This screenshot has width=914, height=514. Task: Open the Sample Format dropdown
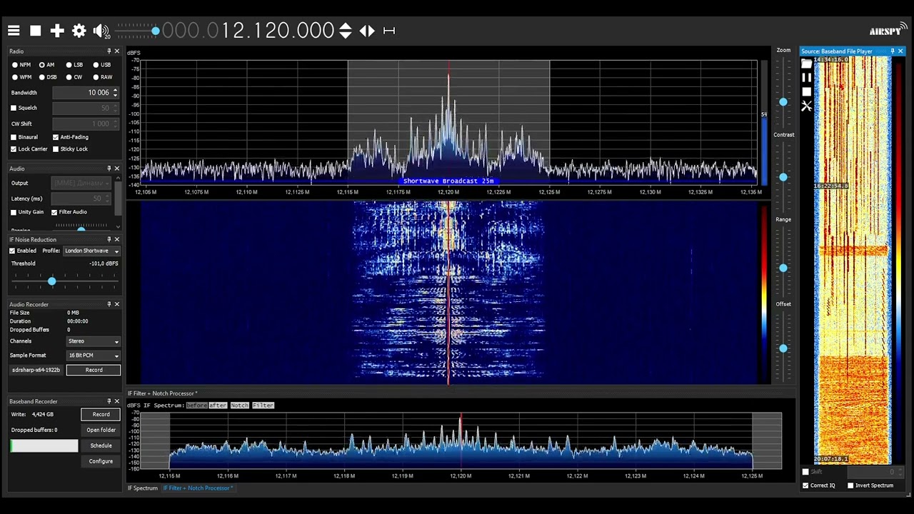(x=93, y=356)
